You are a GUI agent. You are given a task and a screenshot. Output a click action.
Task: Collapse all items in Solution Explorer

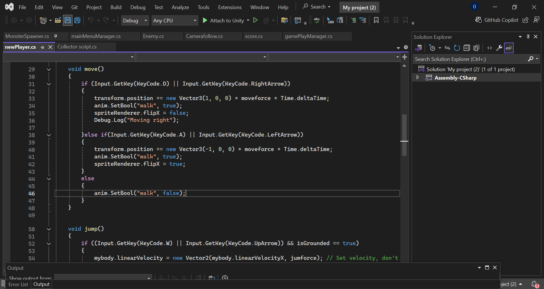click(x=467, y=48)
